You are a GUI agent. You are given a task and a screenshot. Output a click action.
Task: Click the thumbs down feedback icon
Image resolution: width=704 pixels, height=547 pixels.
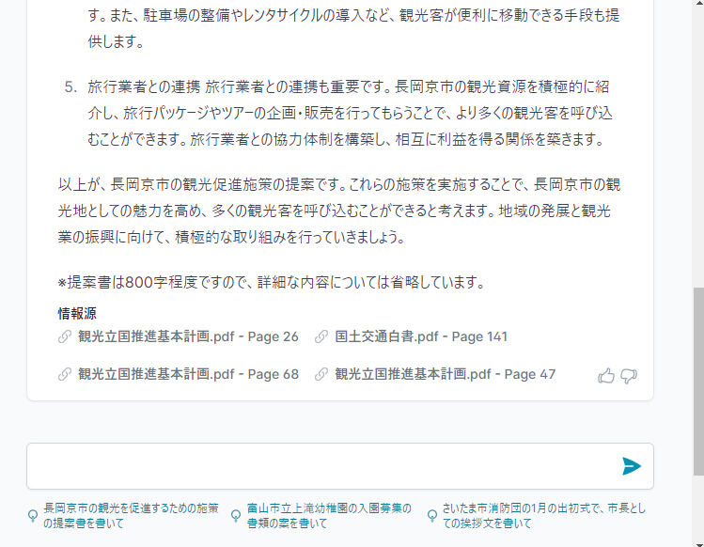click(x=629, y=376)
